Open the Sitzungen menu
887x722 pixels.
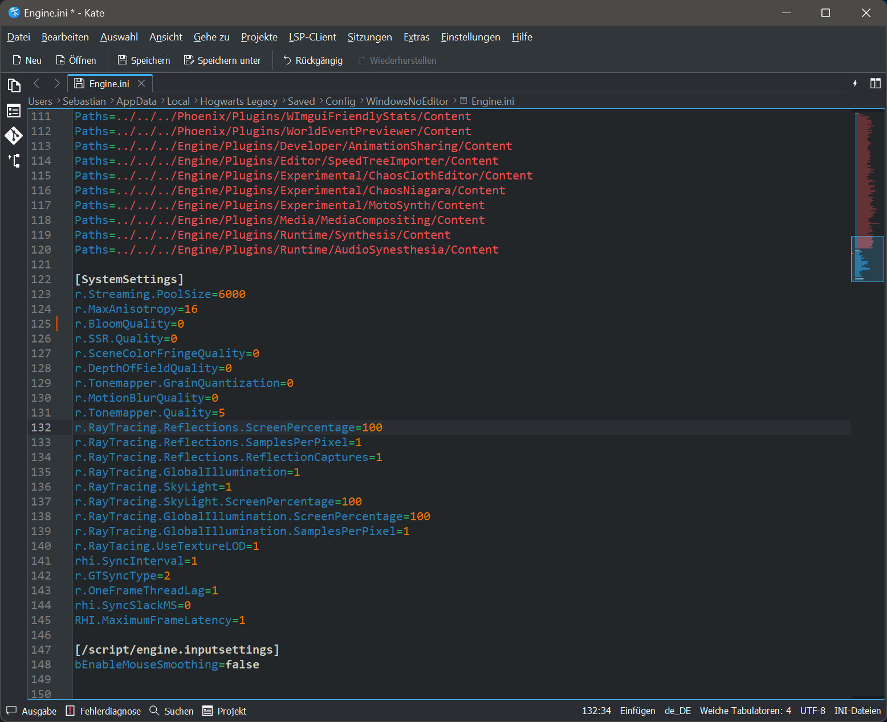[x=370, y=37]
